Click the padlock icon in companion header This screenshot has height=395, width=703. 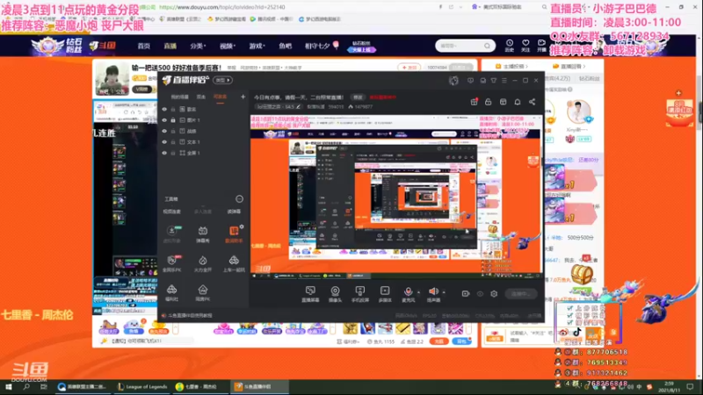coord(489,102)
